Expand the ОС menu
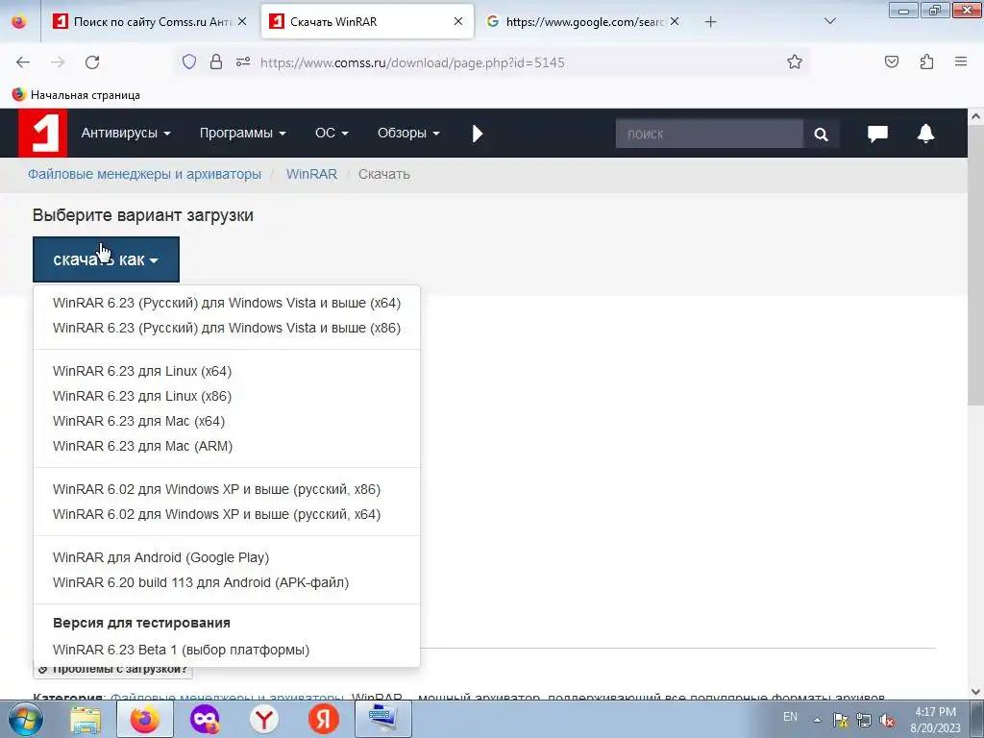This screenshot has height=738, width=984. (332, 133)
